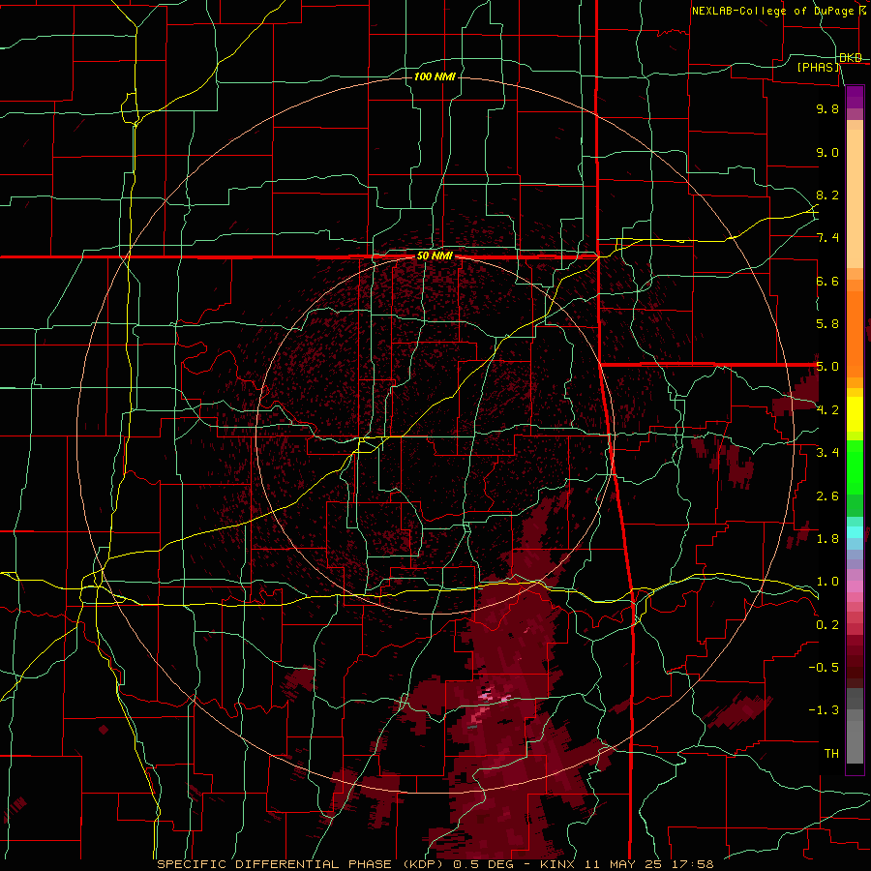Click the 4.2 value on the color scale

click(827, 410)
